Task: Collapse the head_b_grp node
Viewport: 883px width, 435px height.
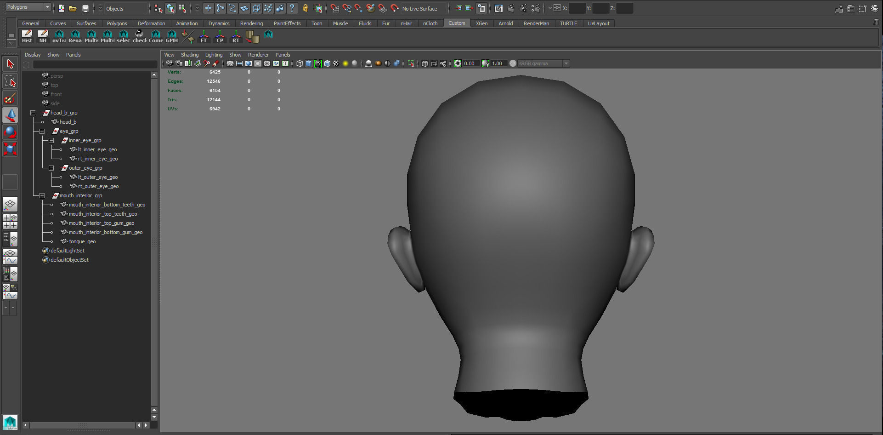Action: 33,113
